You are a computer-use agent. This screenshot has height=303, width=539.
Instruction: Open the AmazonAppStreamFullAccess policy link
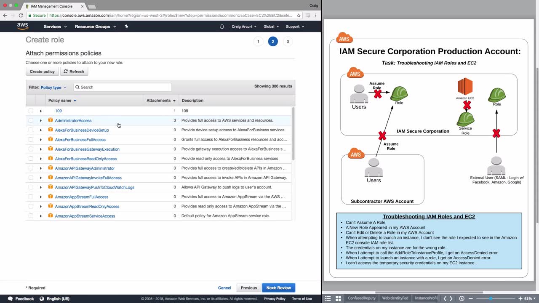click(x=82, y=197)
